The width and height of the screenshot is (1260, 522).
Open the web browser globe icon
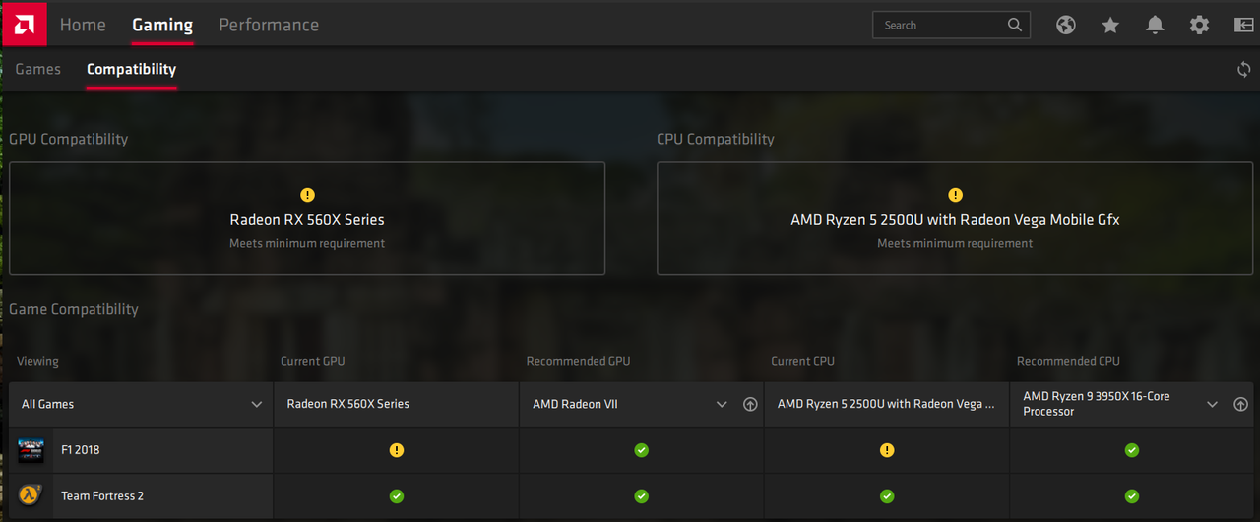(1066, 26)
